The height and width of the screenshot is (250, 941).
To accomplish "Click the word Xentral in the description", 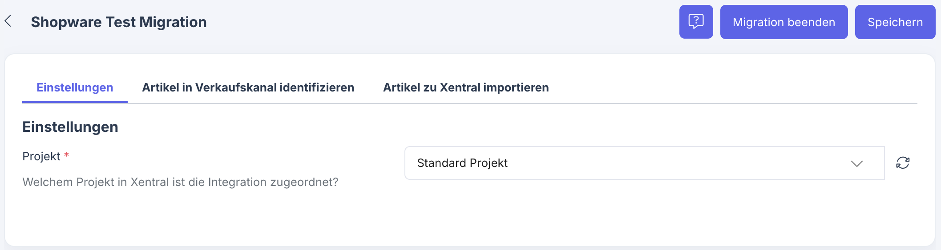I will [x=149, y=182].
